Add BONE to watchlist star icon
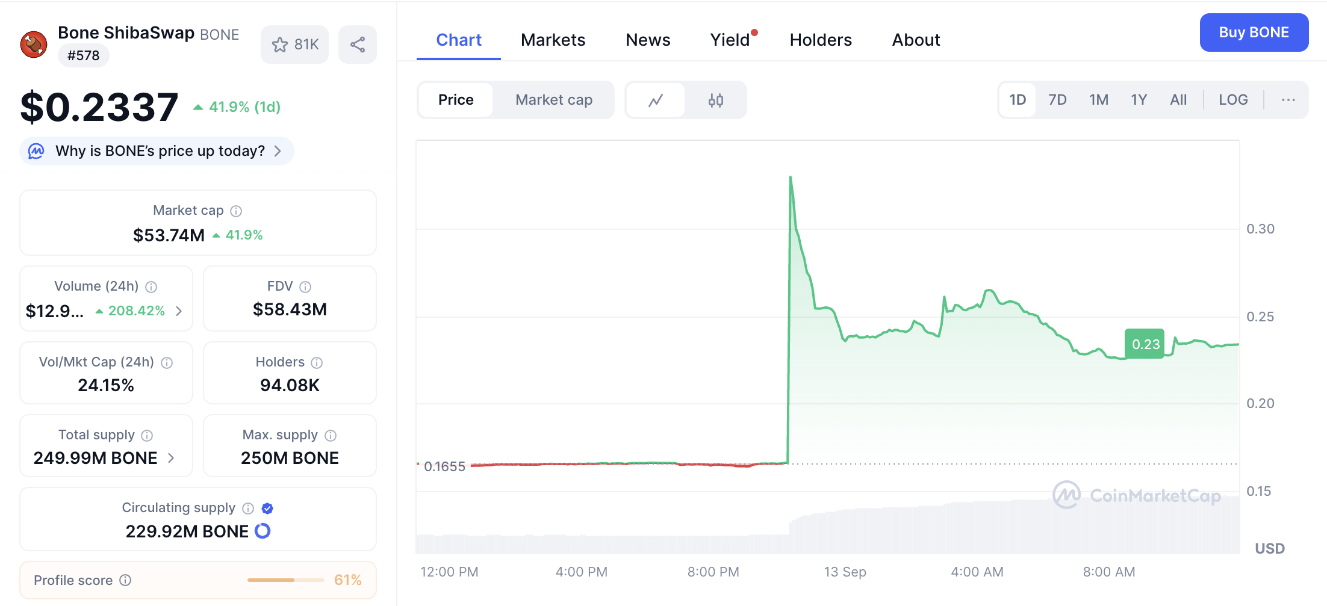Screen dimensions: 1327x606 point(279,45)
